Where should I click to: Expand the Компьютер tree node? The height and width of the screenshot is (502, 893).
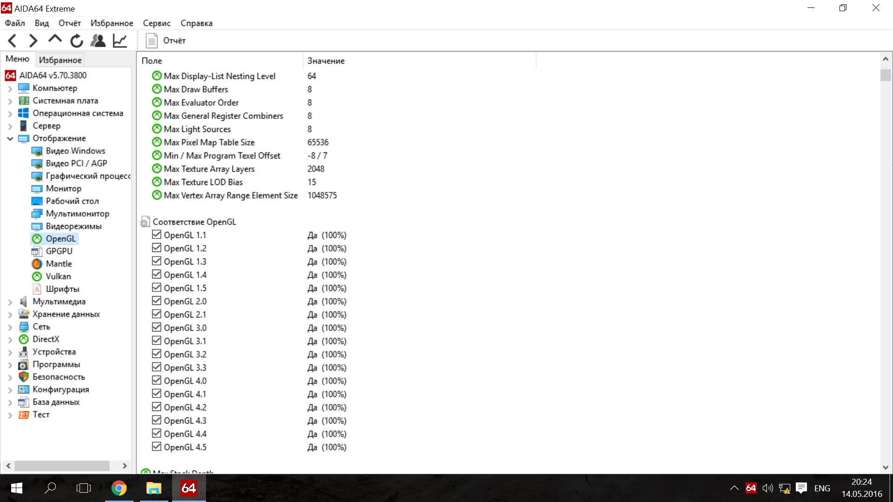point(10,88)
